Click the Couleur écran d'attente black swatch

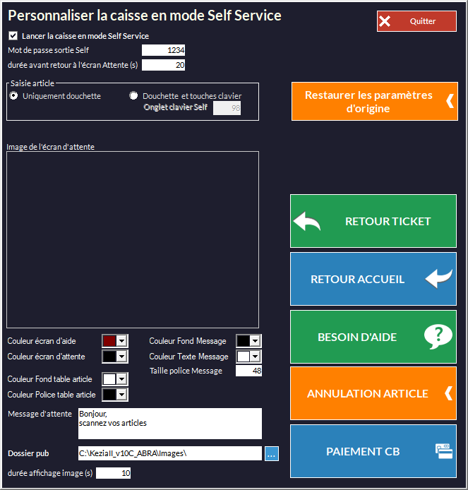[109, 357]
